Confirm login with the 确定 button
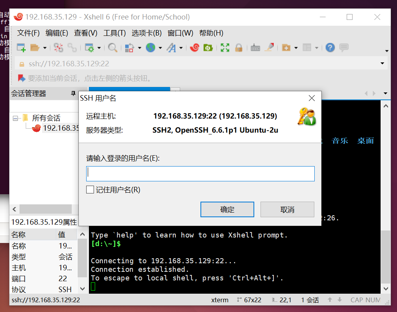This screenshot has width=397, height=312. (x=227, y=209)
